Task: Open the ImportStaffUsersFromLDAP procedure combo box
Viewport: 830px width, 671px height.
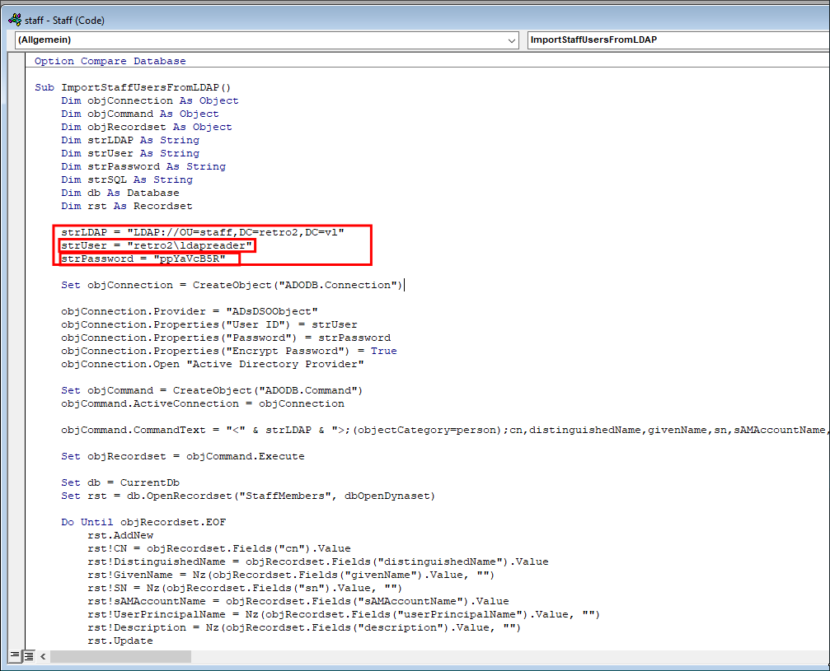Action: (x=676, y=40)
